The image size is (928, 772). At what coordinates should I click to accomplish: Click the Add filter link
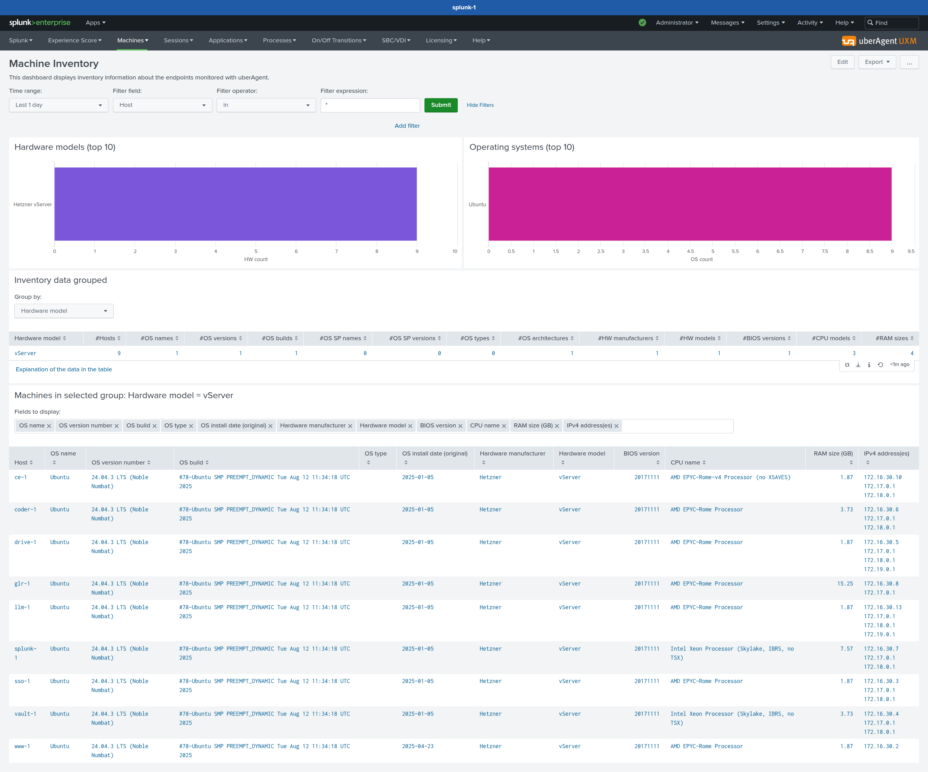[407, 126]
